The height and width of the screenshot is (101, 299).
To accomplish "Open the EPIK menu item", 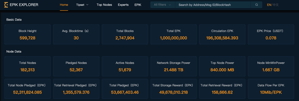I will [x=138, y=5].
